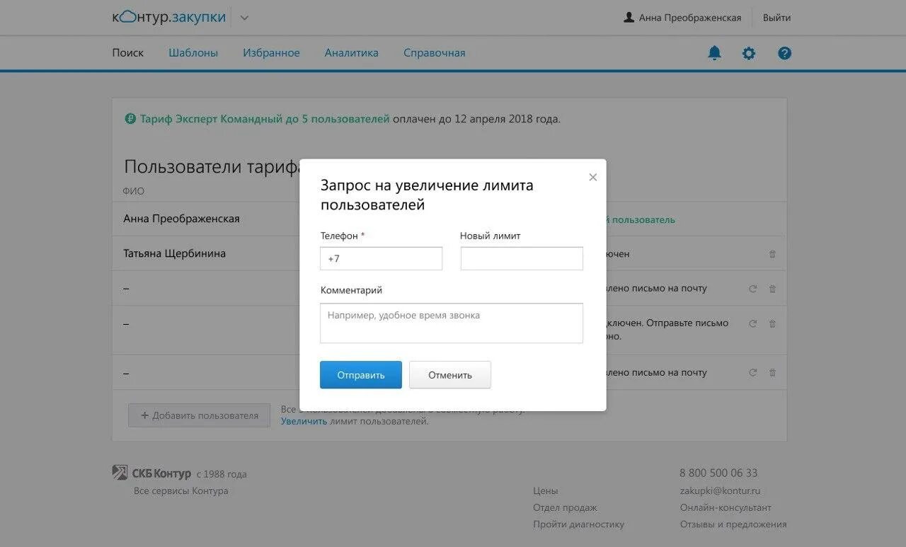Select the Анна Преображенская user row
The height and width of the screenshot is (547, 906).
click(x=449, y=219)
